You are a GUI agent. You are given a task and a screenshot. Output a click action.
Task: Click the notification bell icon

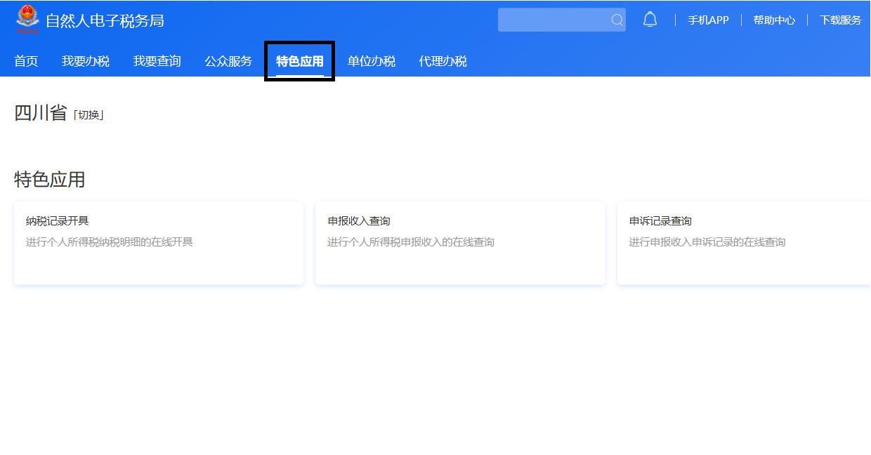(650, 20)
